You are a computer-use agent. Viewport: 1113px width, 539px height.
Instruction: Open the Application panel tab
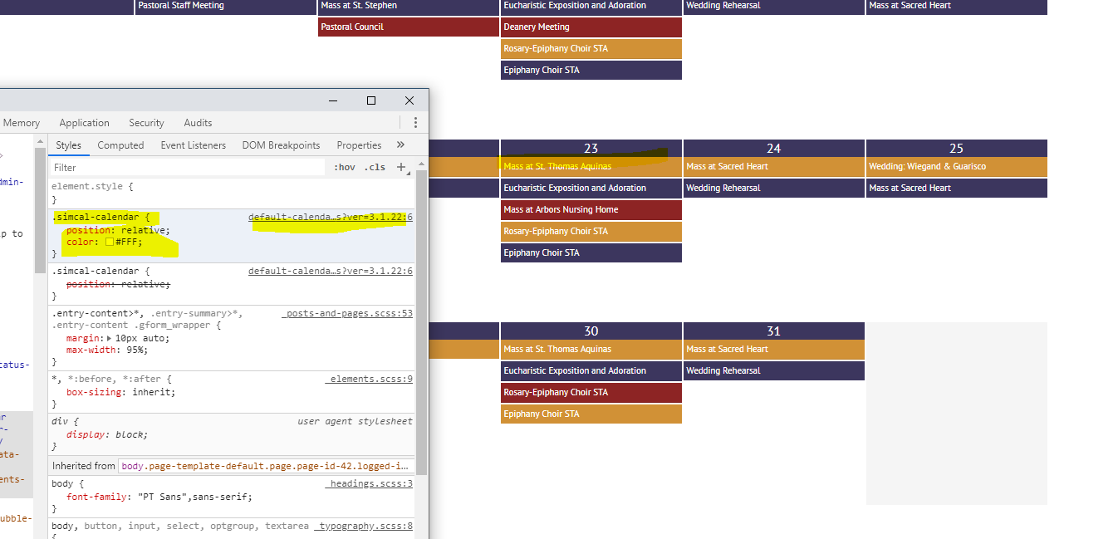pos(84,123)
